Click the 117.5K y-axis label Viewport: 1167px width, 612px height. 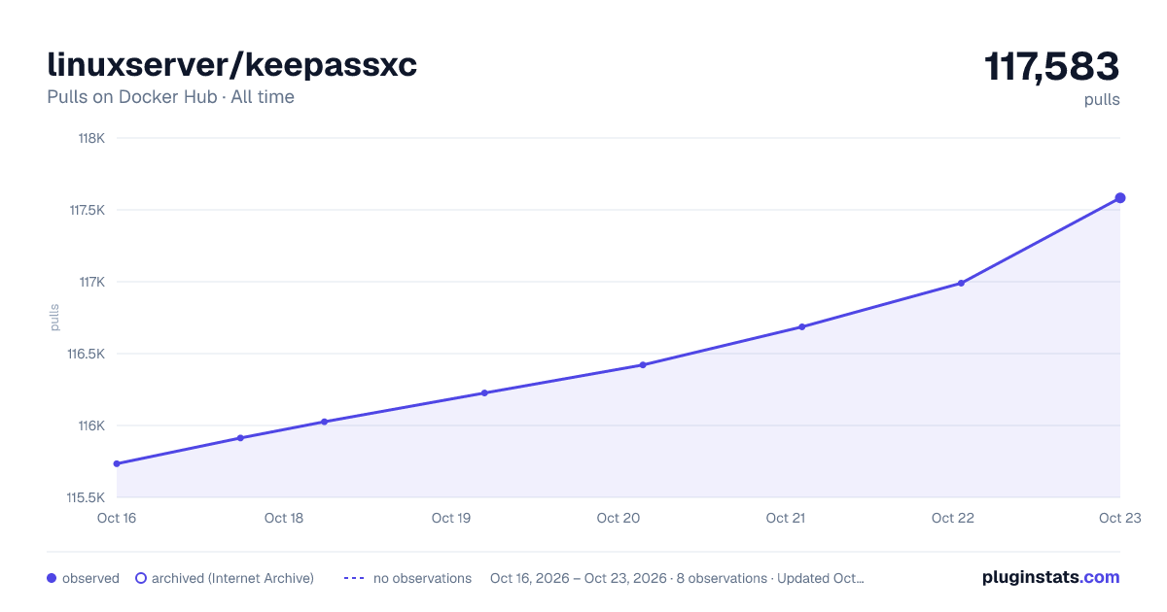[x=87, y=210]
